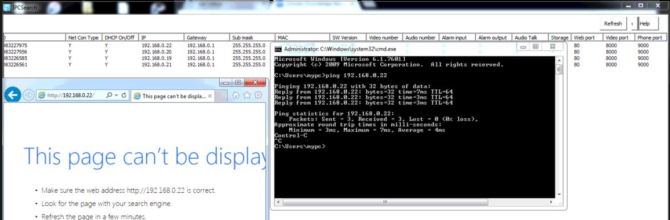Viewport: 670px width, 220px height.
Task: Click the 'Phone port' column header
Action: click(651, 38)
